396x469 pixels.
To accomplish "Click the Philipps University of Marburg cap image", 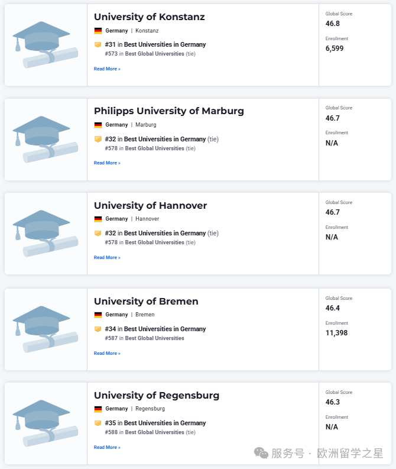I will click(46, 140).
